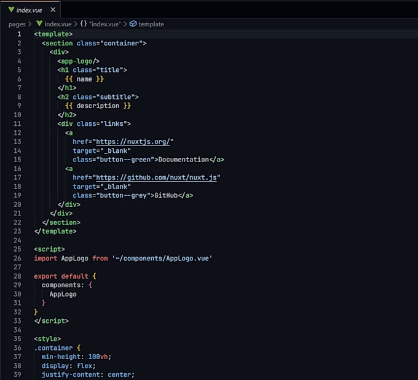
Task: Click the opening <style> tag
Action: click(x=47, y=339)
